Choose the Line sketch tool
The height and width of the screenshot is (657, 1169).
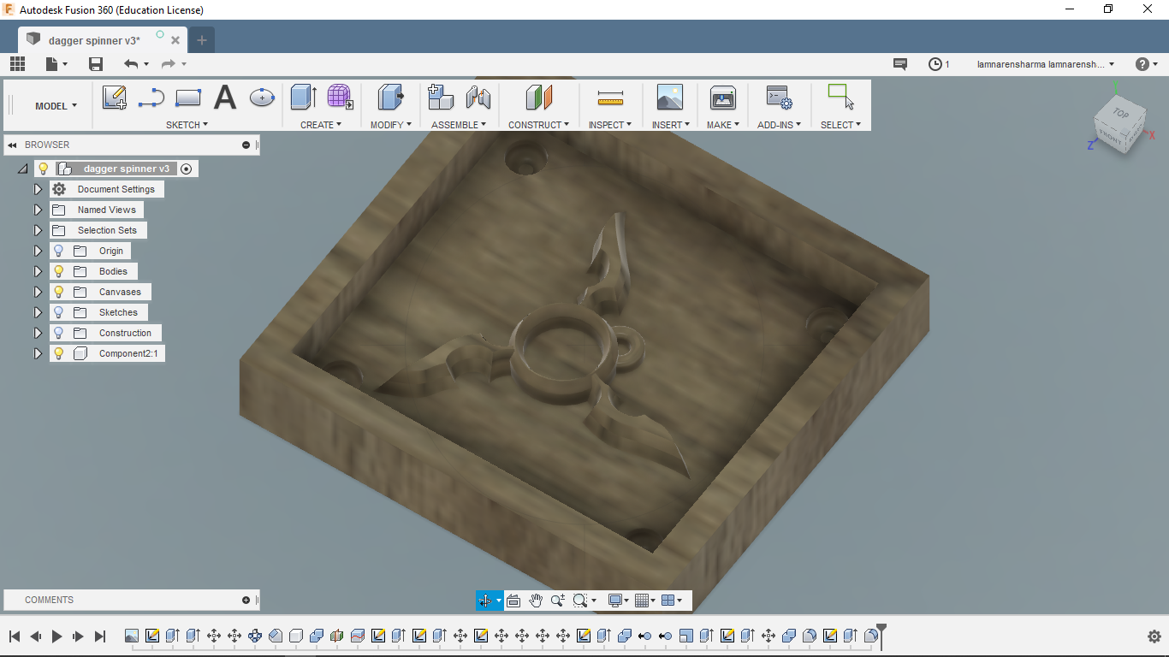click(151, 98)
